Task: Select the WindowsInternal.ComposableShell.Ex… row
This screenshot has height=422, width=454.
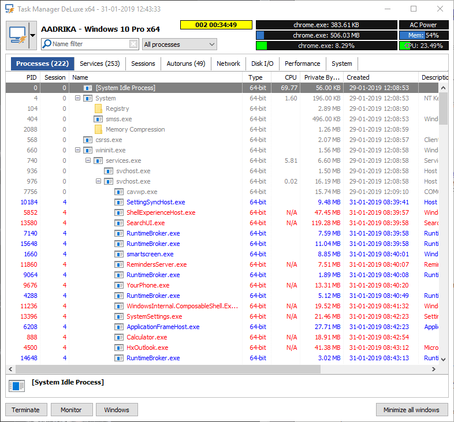Action: pyautogui.click(x=222, y=306)
